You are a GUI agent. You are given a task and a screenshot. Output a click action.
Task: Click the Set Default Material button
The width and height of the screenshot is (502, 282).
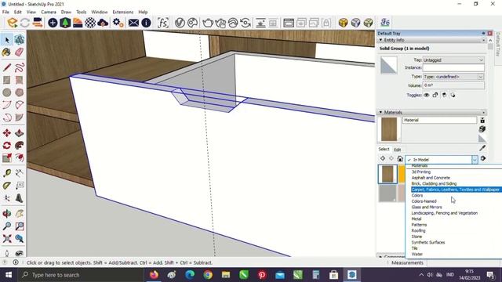[482, 139]
